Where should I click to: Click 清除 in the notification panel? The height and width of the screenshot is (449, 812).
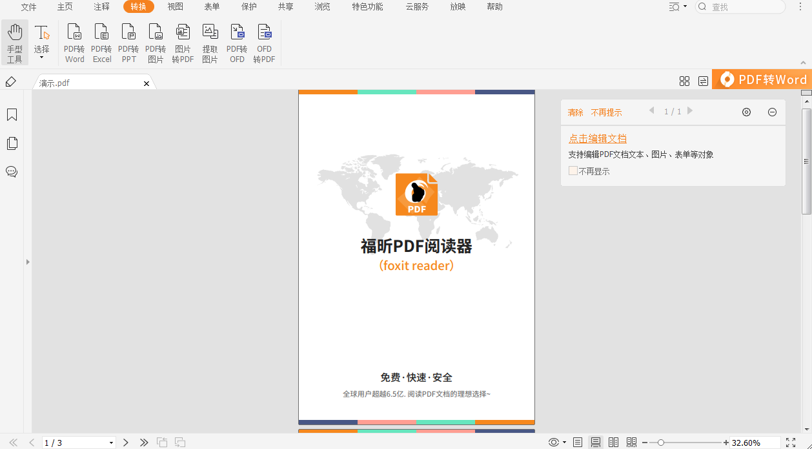575,112
